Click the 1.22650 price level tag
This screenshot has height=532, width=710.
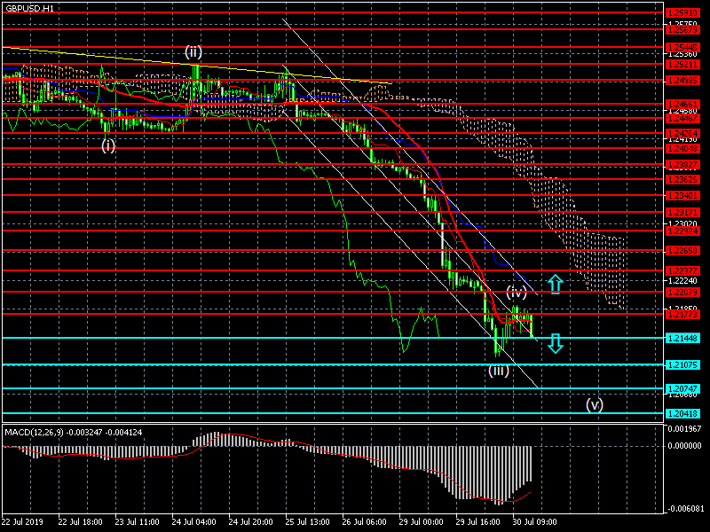(x=682, y=251)
